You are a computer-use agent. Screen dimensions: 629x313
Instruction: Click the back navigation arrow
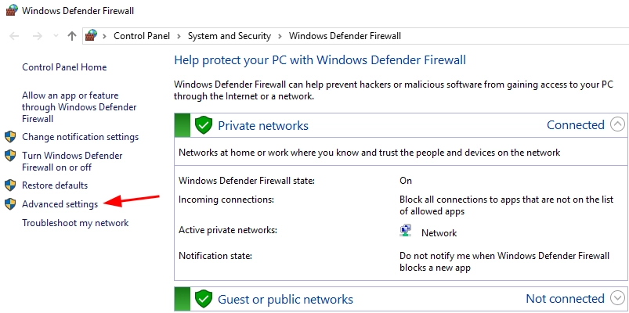coord(14,36)
